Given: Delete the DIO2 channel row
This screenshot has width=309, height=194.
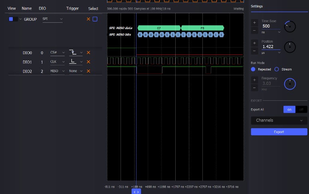Looking at the screenshot, I should click(89, 71).
